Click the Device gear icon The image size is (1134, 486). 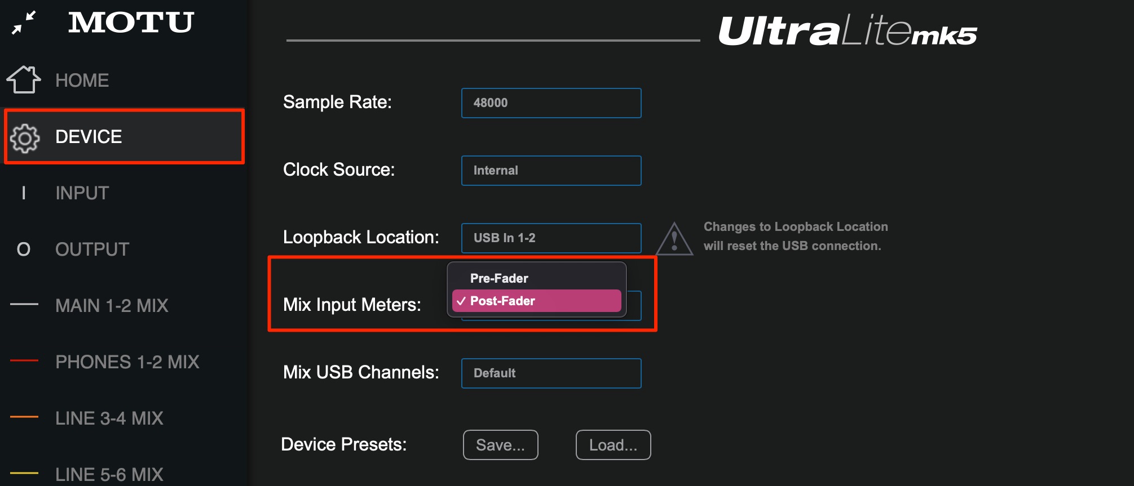[25, 137]
